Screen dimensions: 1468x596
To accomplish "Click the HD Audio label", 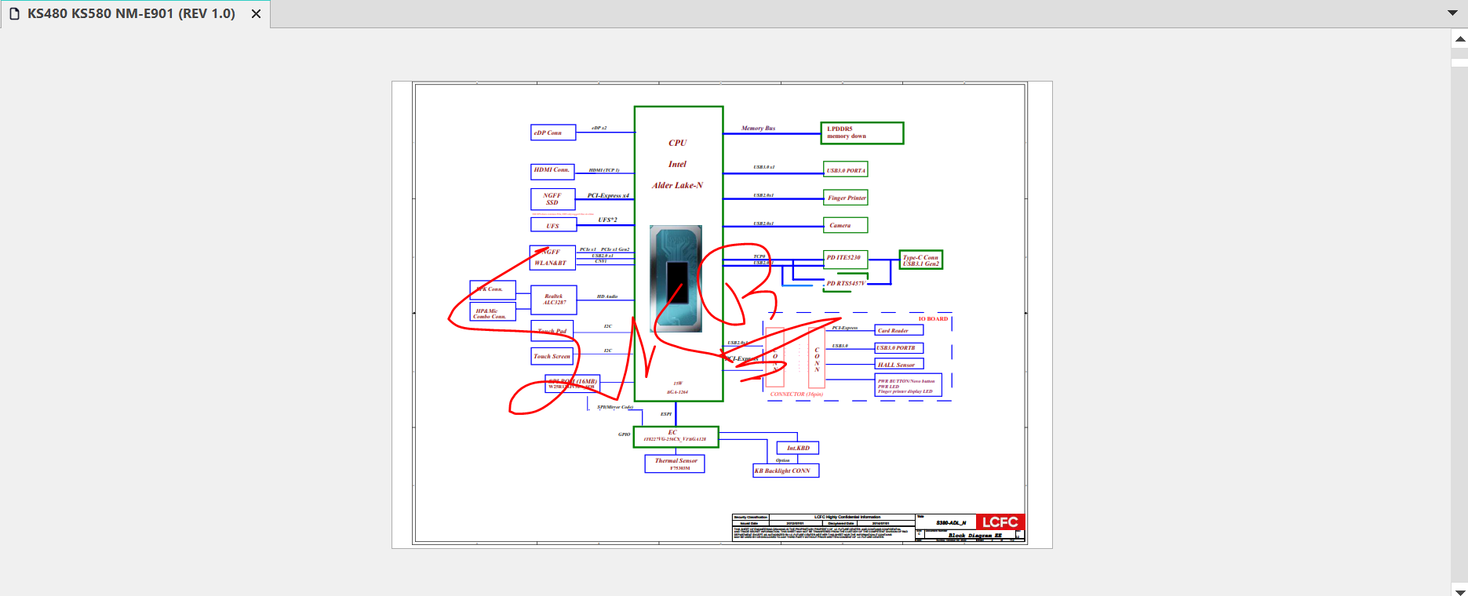I will [607, 296].
